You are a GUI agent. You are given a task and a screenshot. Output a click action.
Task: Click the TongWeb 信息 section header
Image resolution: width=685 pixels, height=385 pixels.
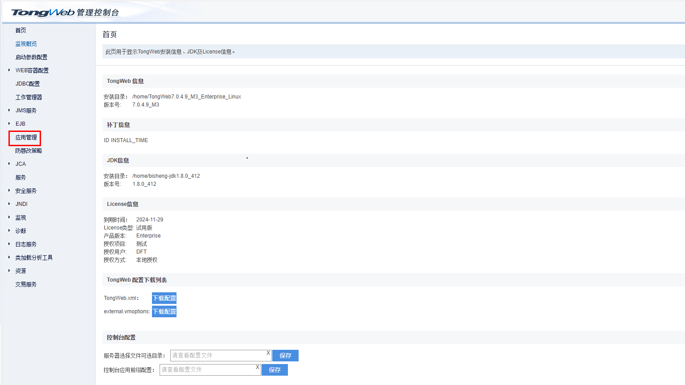(x=125, y=81)
